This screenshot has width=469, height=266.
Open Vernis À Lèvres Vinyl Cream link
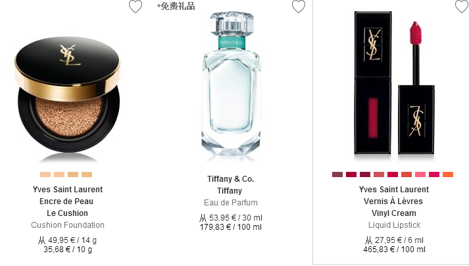(393, 207)
